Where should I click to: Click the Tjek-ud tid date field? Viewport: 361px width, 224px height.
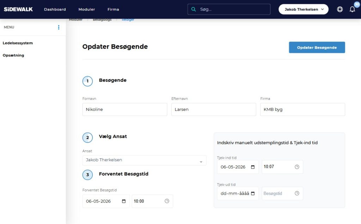pos(238,193)
